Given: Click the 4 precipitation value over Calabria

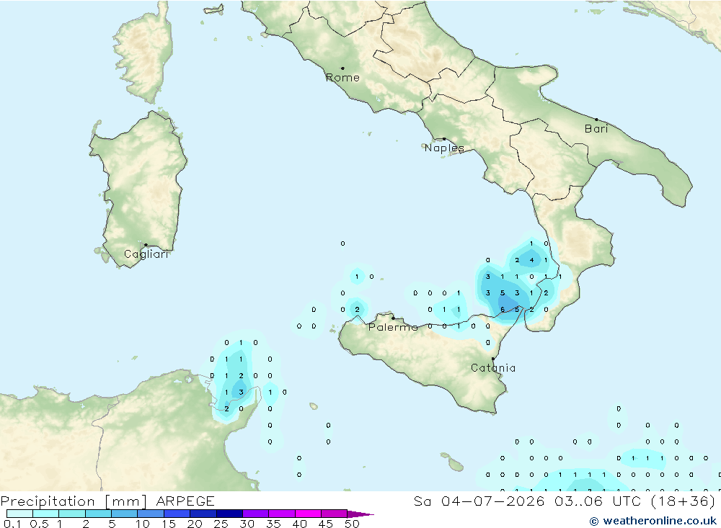Looking at the screenshot, I should 531,260.
